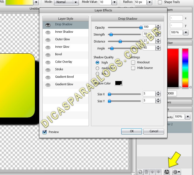
Task: Click the Mode Value input field
Action: point(105,2)
